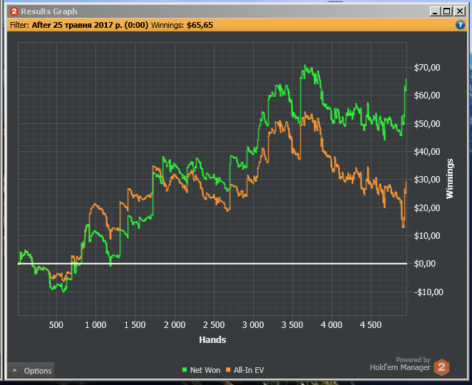Click the Results Graph window title
The image size is (472, 385).
(49, 11)
